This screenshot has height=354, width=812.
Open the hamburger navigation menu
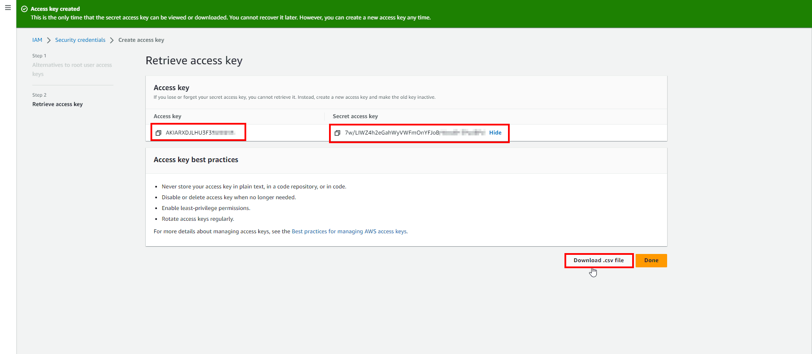pos(8,8)
